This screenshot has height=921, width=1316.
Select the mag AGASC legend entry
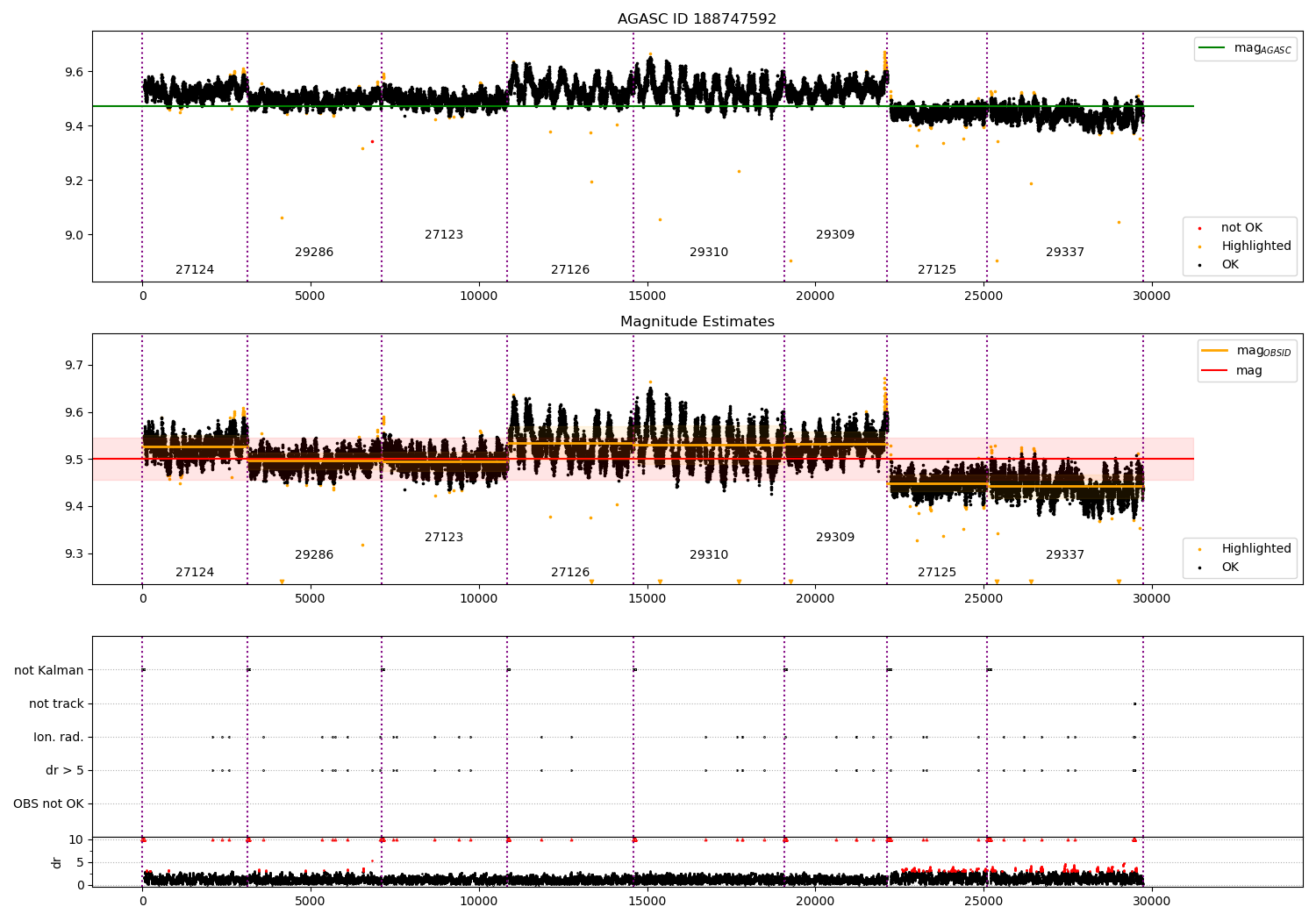point(1245,48)
